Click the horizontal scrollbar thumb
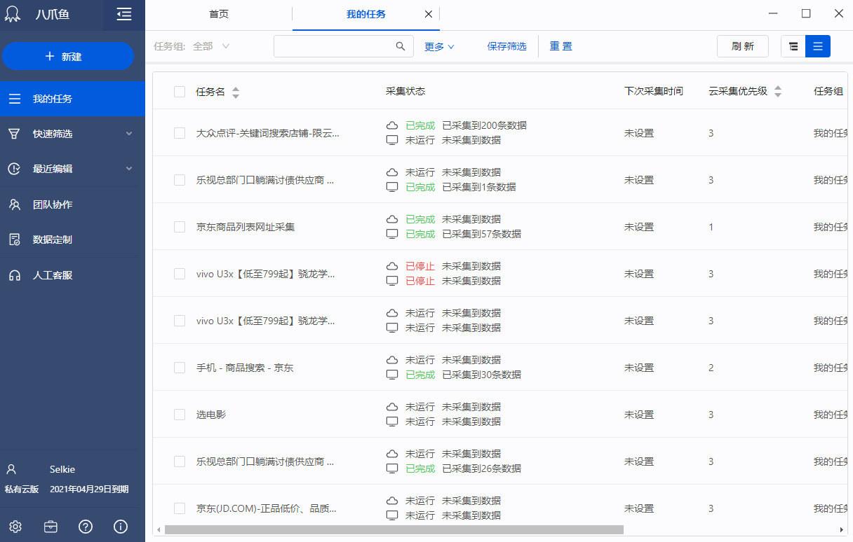Screen dimensions: 853x542 coord(394,529)
